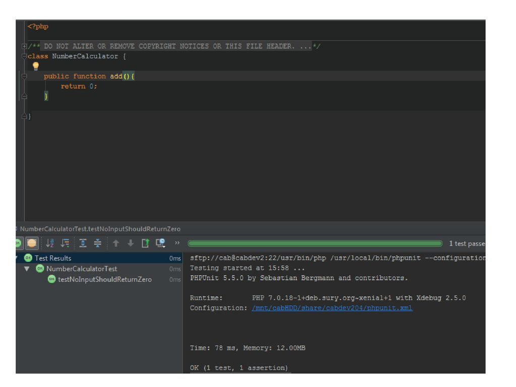The width and height of the screenshot is (516, 387).
Task: Click the return 0 statement
Action: point(79,86)
